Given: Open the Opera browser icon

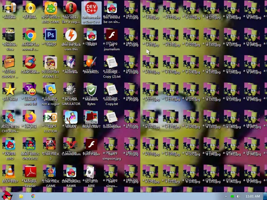Looking at the screenshot, I should pos(71,8).
